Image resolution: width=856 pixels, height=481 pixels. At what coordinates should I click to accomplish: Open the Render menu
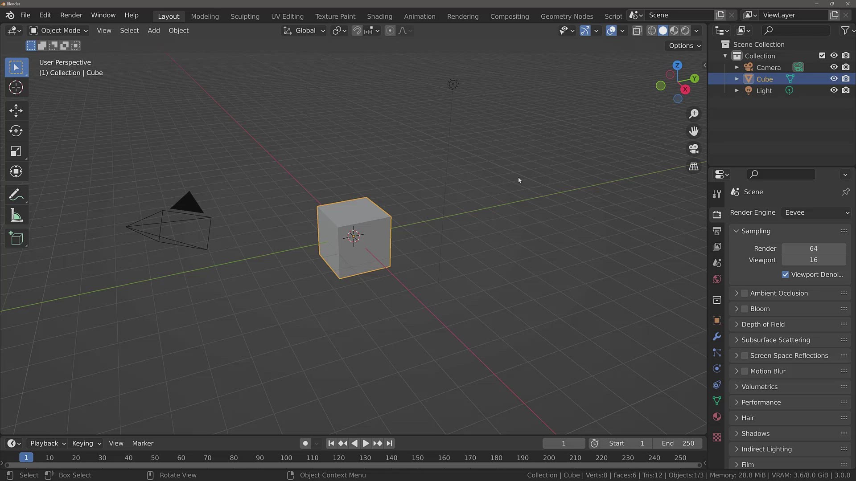71,15
